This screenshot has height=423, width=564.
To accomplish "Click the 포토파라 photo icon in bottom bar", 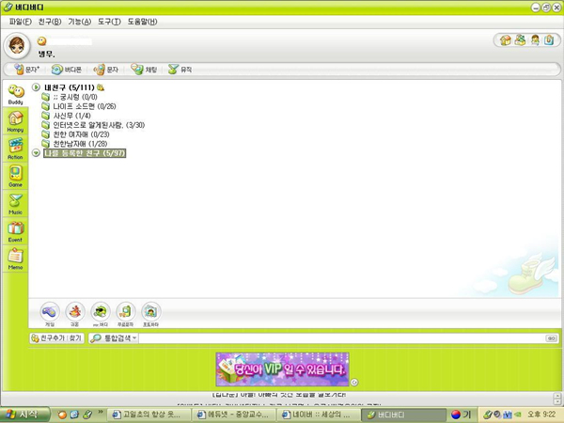I will click(x=150, y=312).
